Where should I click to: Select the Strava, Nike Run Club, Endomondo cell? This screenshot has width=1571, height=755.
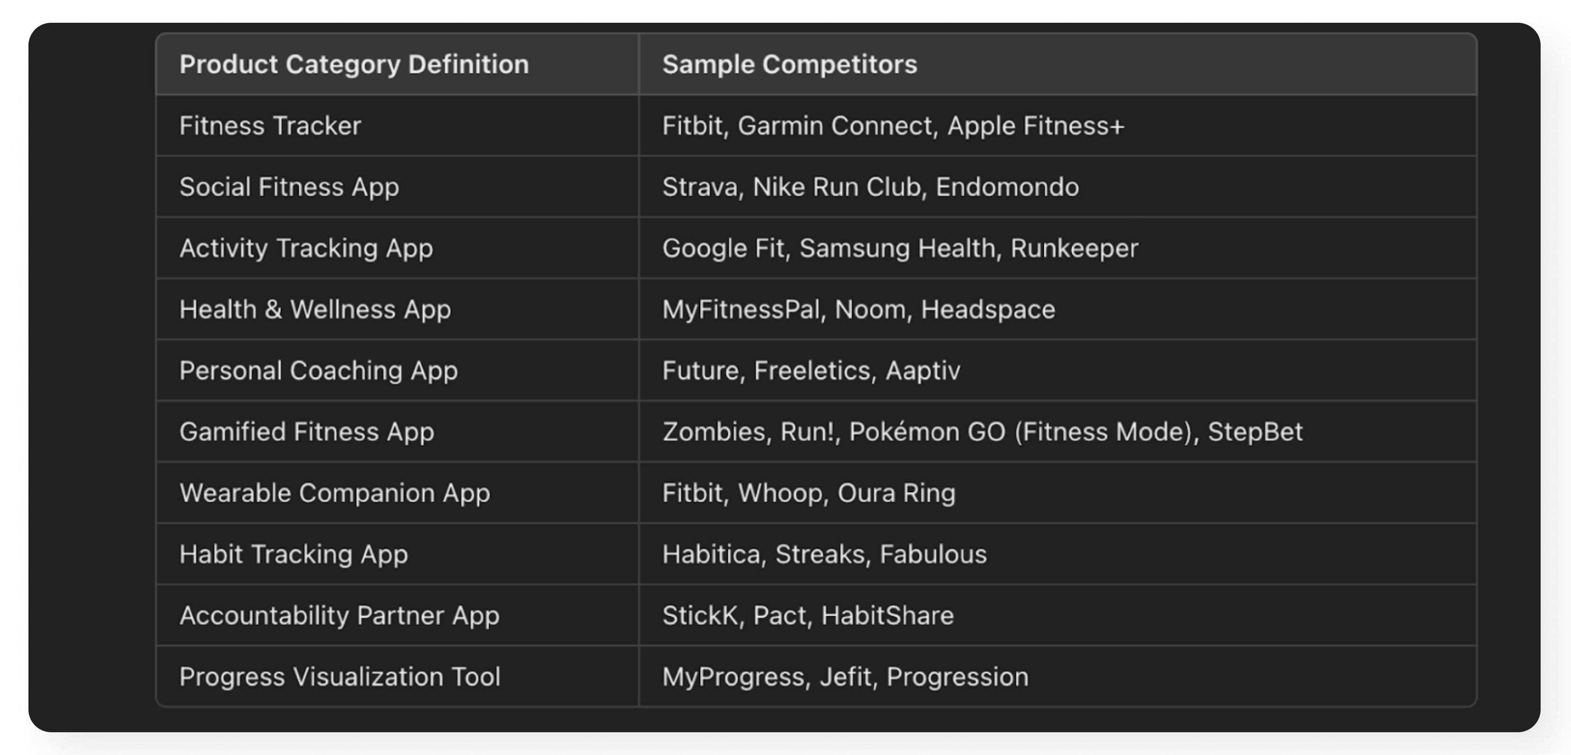1057,186
